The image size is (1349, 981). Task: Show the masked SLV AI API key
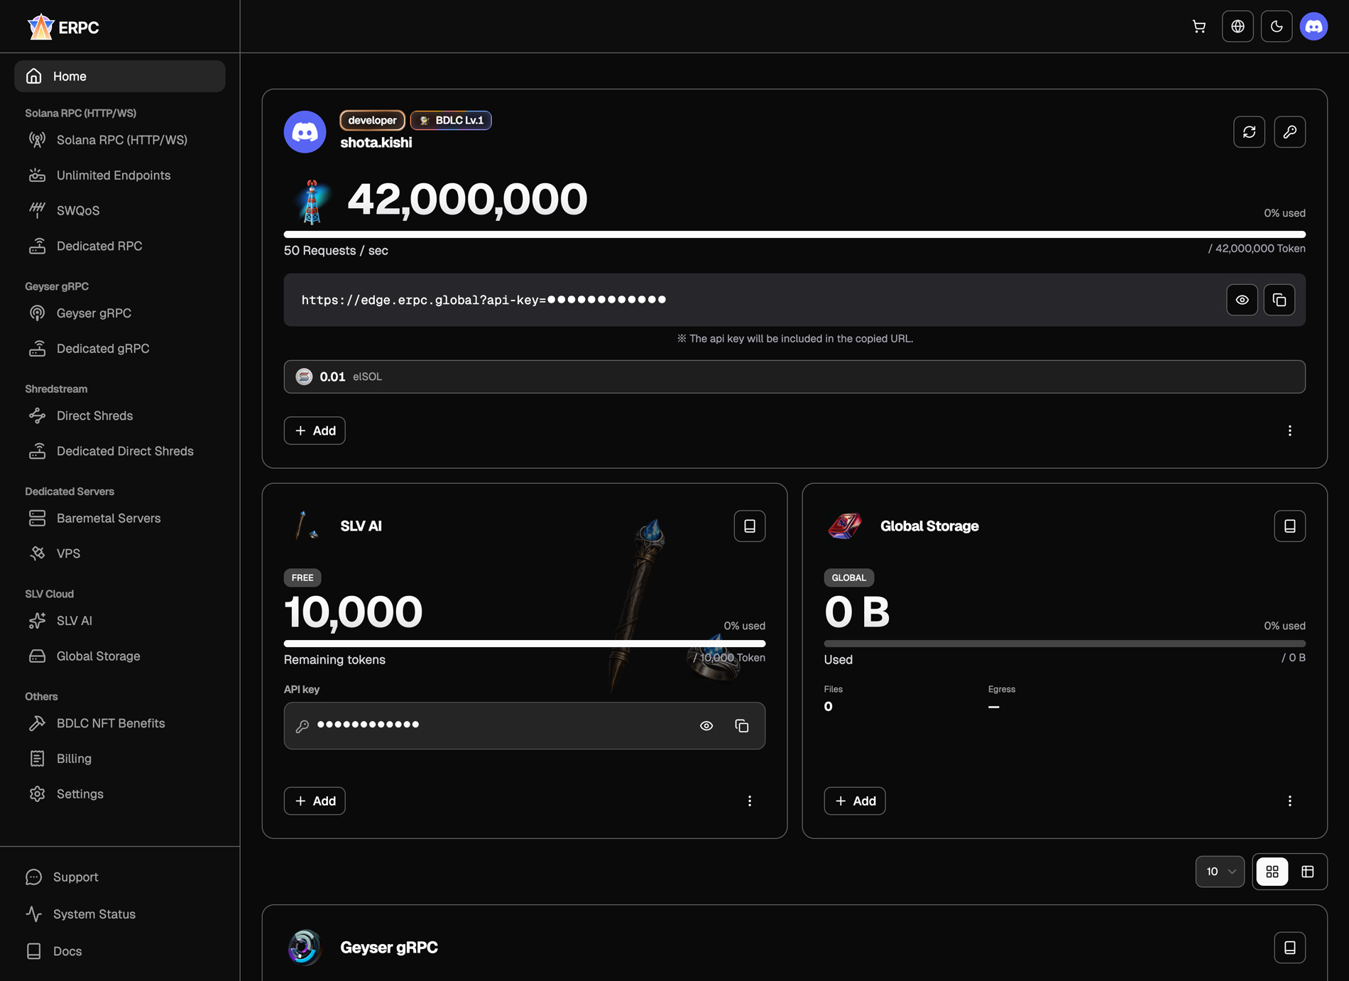pos(706,725)
